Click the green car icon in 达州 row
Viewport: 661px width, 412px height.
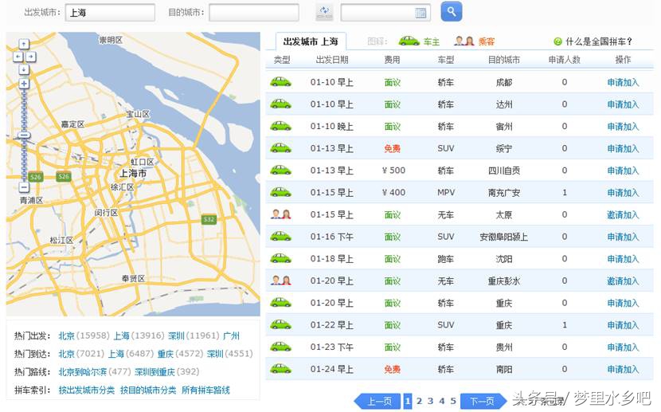pyautogui.click(x=281, y=104)
